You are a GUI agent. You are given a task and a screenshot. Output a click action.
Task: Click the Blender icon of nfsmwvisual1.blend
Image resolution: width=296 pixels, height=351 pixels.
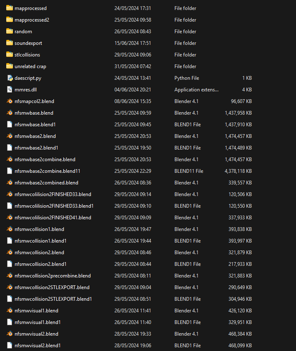click(10, 311)
